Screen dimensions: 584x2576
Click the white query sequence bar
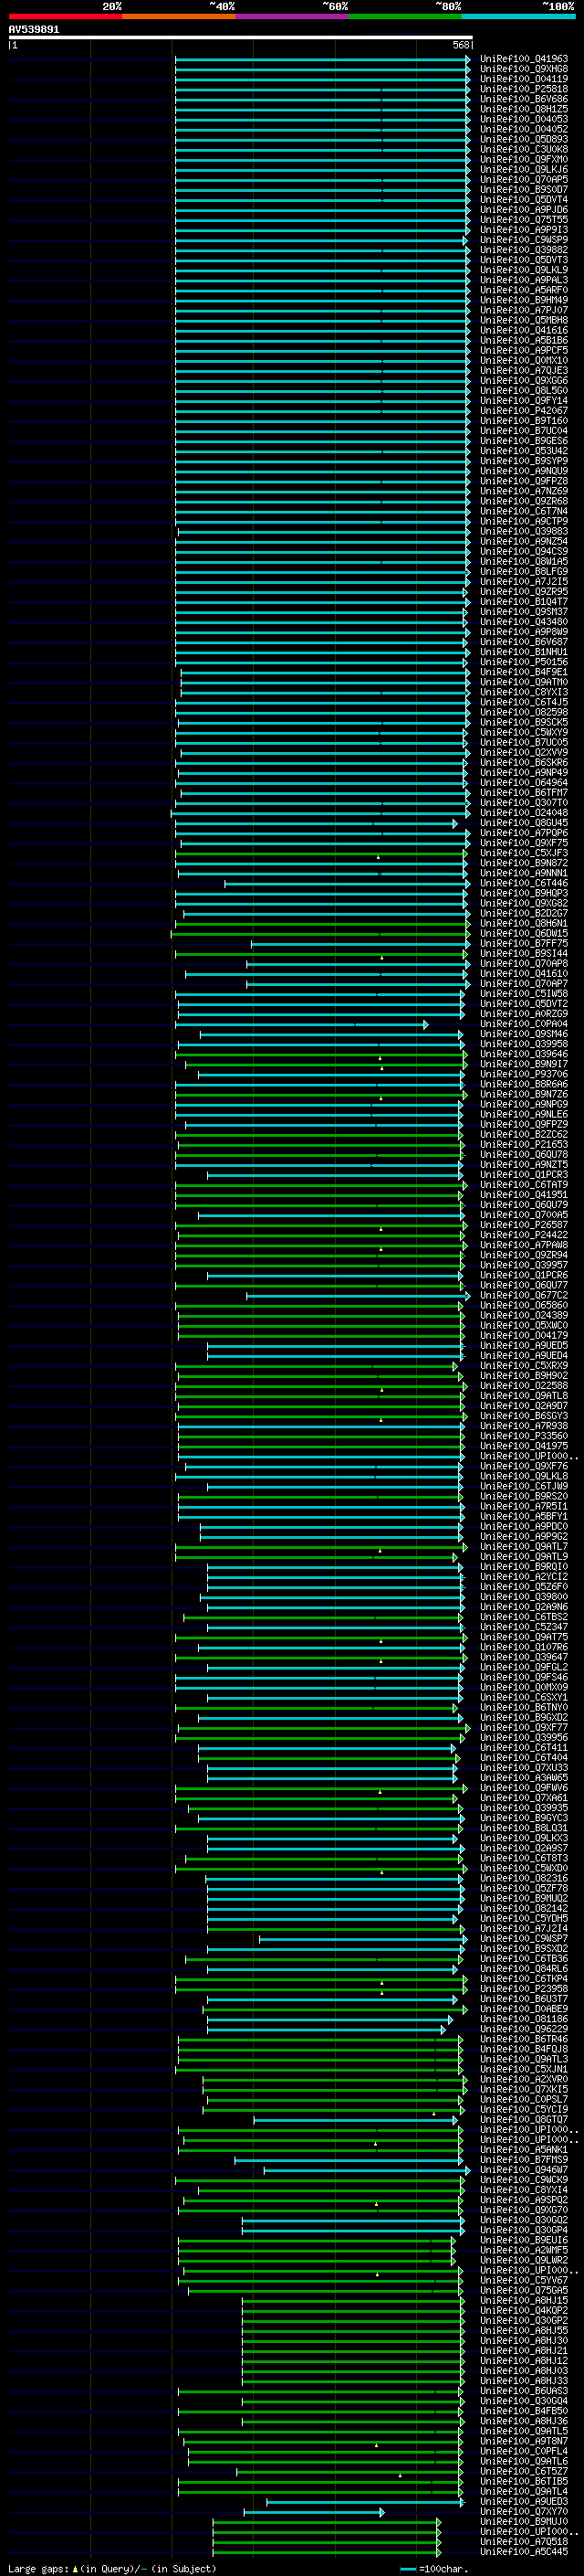coord(241,37)
